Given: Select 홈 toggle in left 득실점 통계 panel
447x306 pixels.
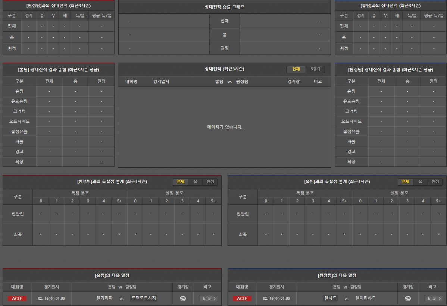Looking at the screenshot, I should (x=195, y=182).
